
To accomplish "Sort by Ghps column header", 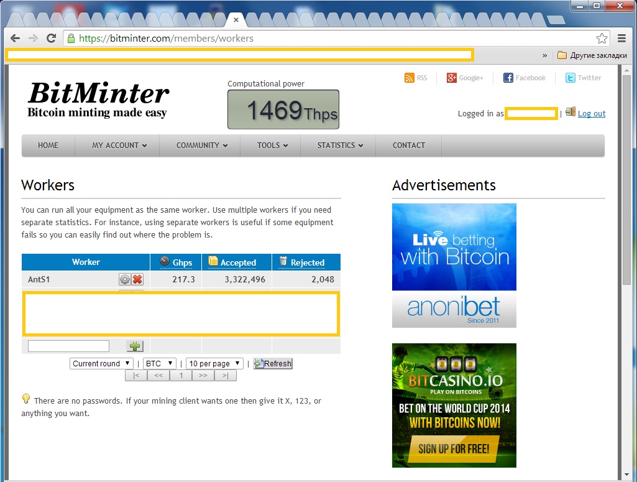I will 176,262.
